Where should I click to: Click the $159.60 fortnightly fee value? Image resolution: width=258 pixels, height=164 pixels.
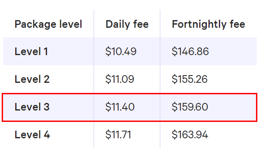click(190, 107)
